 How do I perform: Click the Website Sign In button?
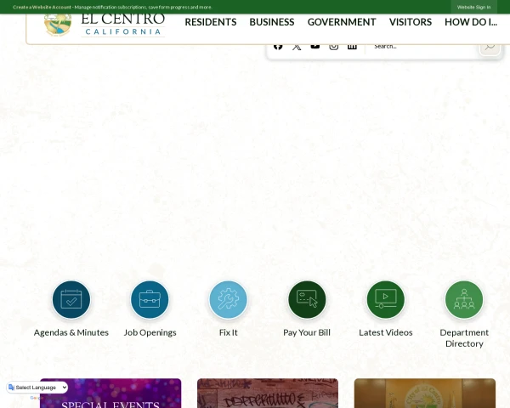tap(473, 7)
